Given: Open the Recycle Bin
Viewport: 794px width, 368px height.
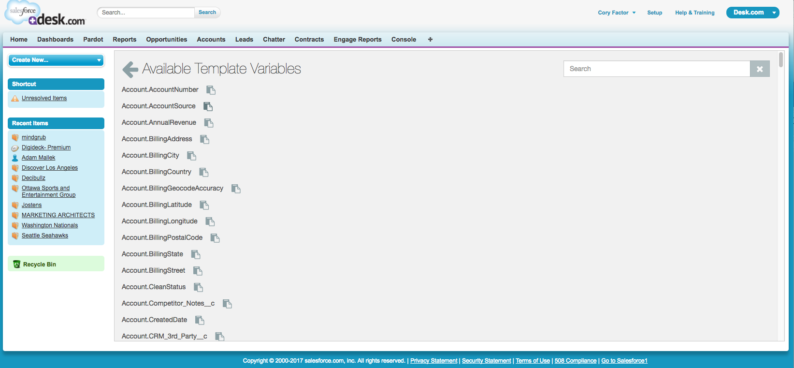Looking at the screenshot, I should (x=39, y=265).
